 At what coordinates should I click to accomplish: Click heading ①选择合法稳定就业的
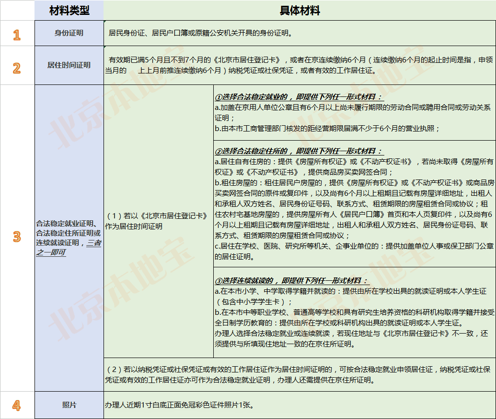coord(299,97)
